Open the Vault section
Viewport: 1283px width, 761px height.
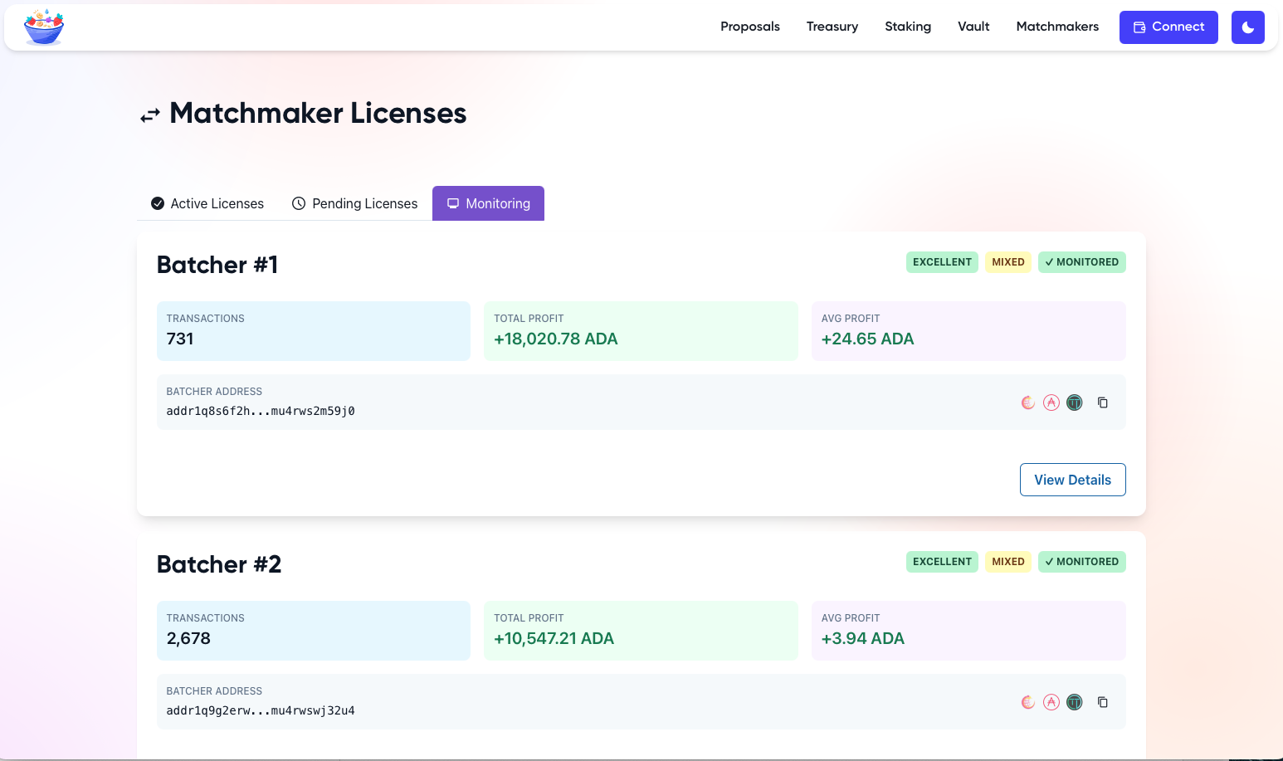pyautogui.click(x=973, y=27)
